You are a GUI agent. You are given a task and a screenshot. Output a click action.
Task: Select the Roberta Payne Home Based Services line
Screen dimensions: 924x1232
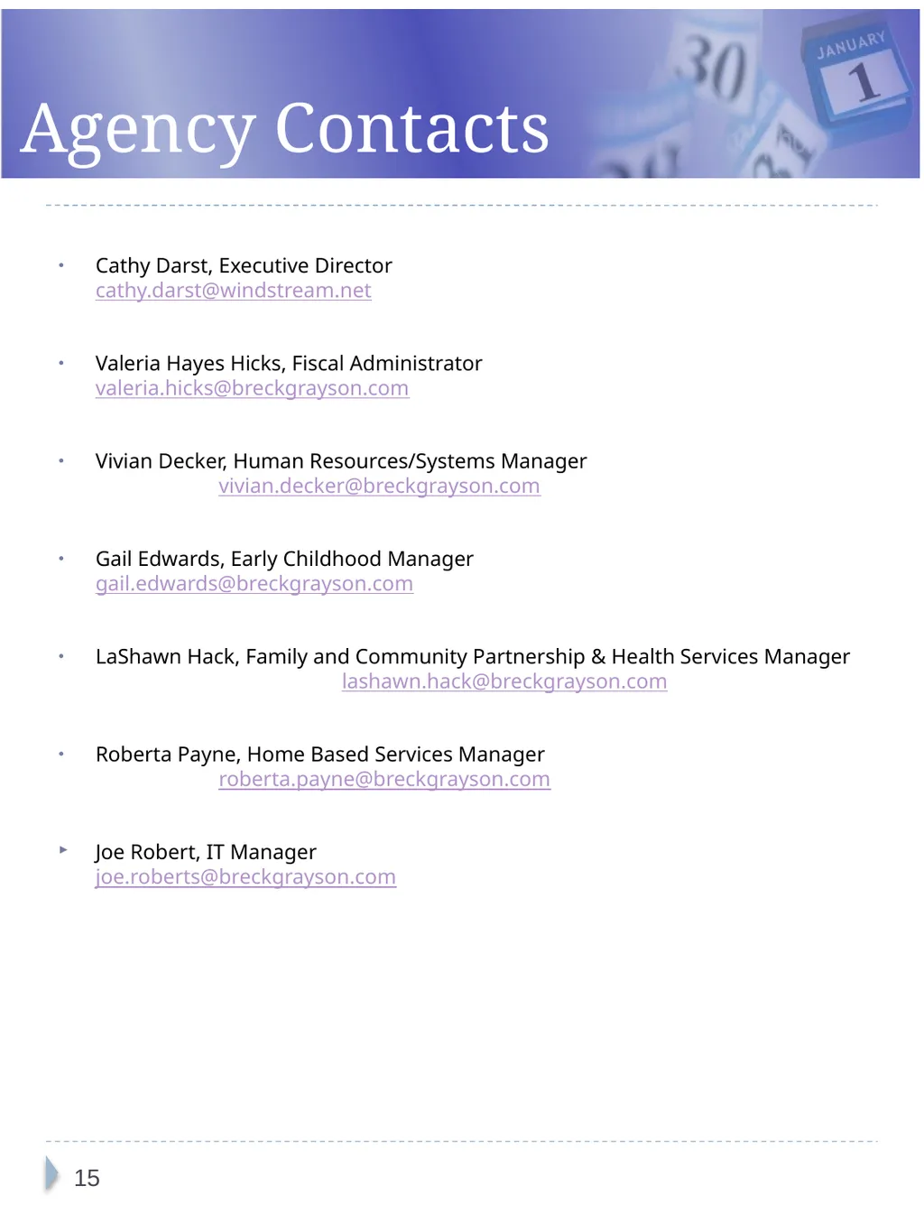320,755
